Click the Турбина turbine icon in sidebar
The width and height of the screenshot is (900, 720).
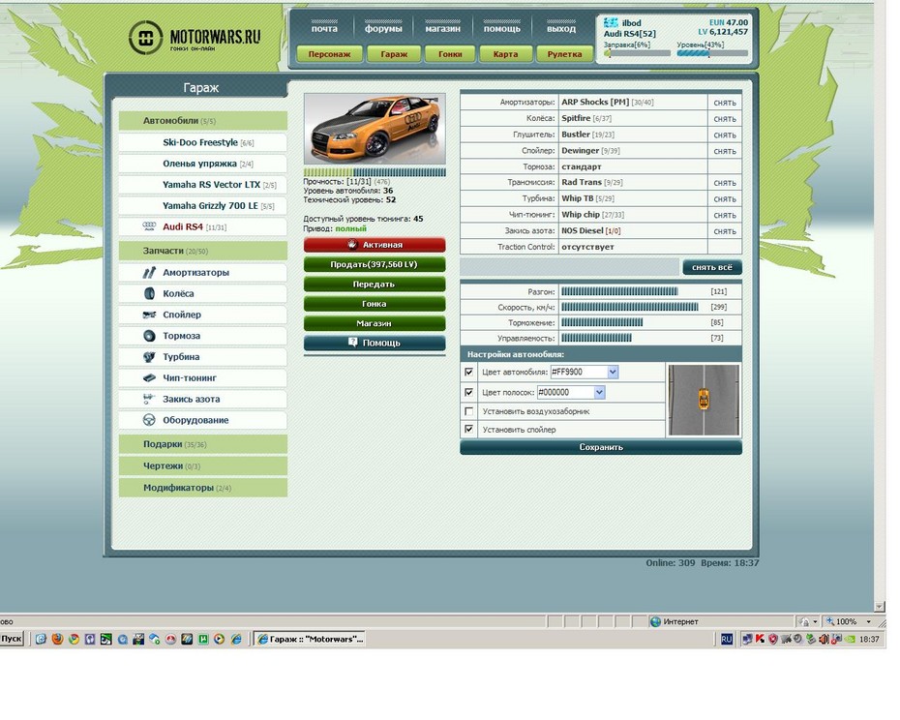tap(149, 356)
